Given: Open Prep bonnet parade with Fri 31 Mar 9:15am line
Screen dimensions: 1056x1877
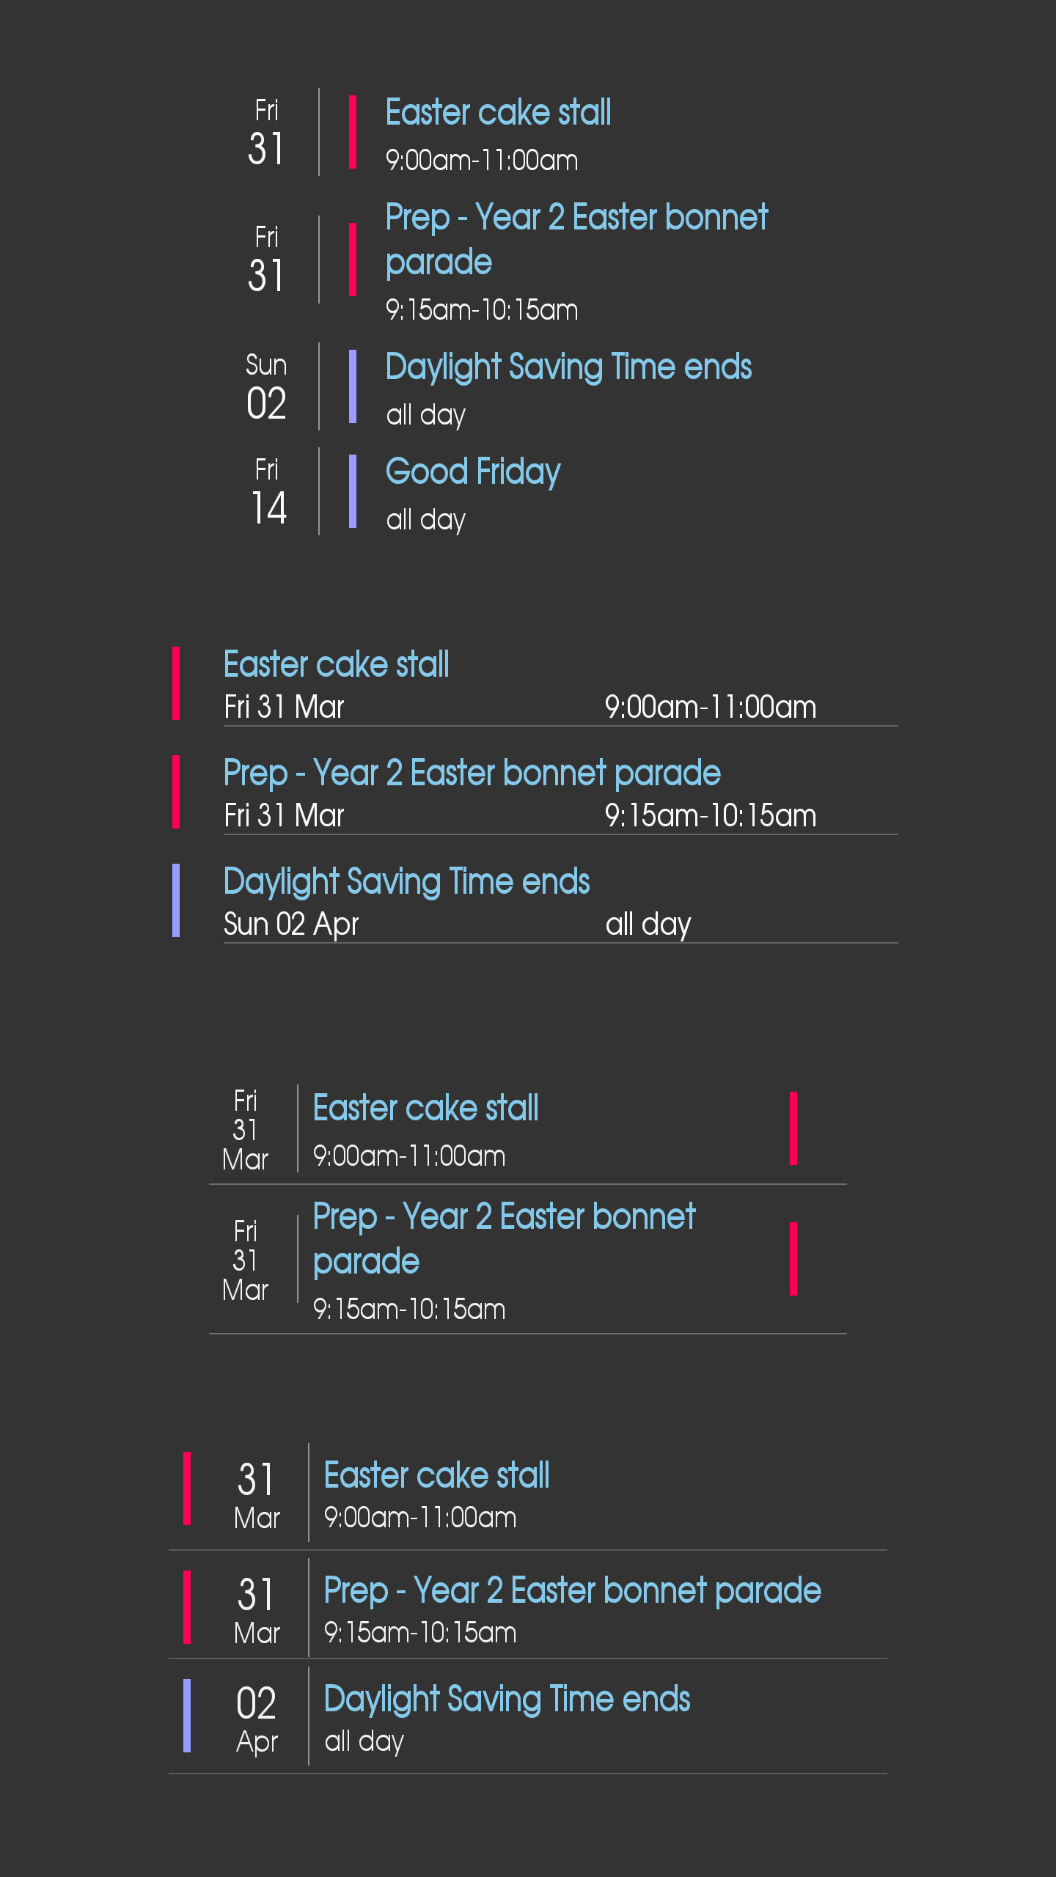Looking at the screenshot, I should [472, 774].
